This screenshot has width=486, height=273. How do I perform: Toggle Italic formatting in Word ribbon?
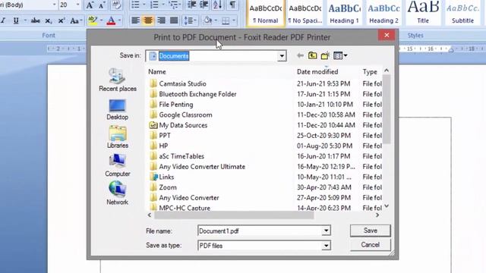point(3,20)
